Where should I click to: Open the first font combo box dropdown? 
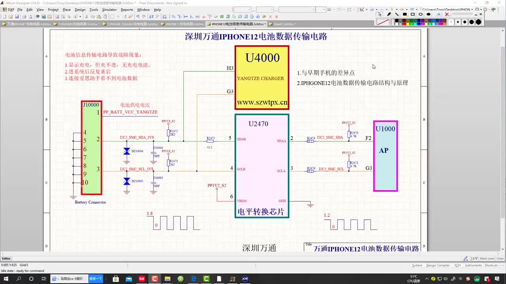pyautogui.click(x=249, y=9)
